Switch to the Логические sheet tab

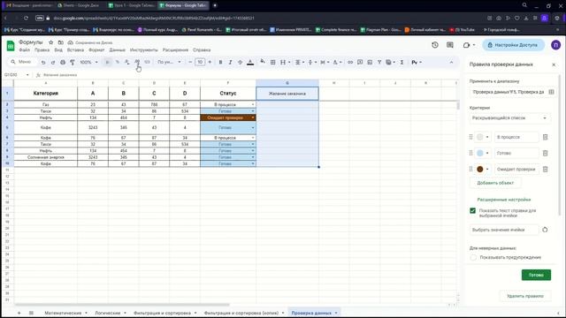point(108,313)
